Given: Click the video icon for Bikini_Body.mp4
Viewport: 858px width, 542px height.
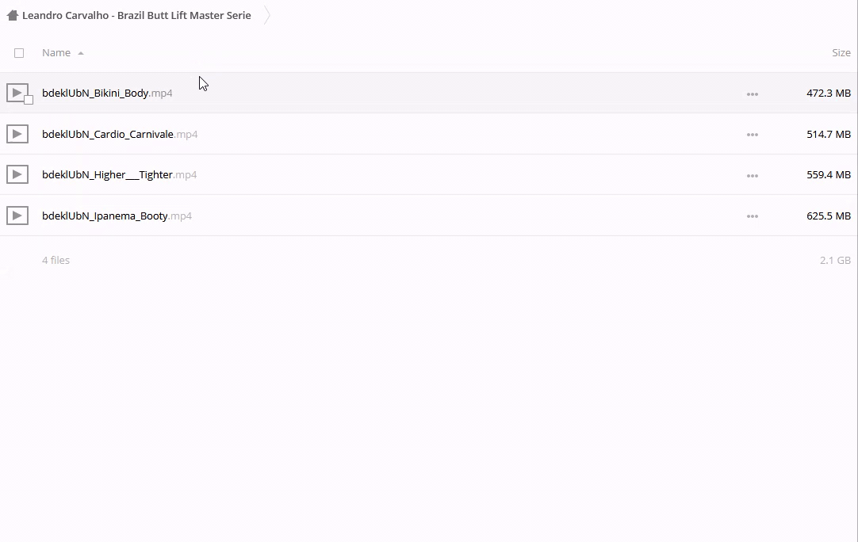Looking at the screenshot, I should click(x=16, y=92).
